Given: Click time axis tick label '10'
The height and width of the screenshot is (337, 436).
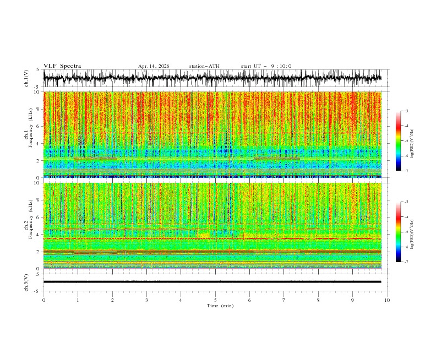Looking at the screenshot, I should [387, 300].
